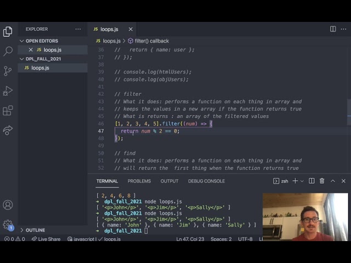Open the Run and Debug view icon
351x263 pixels.
click(x=8, y=91)
